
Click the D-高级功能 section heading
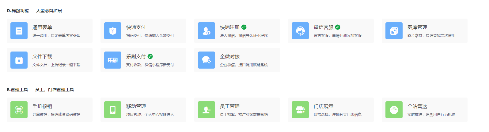18,11
